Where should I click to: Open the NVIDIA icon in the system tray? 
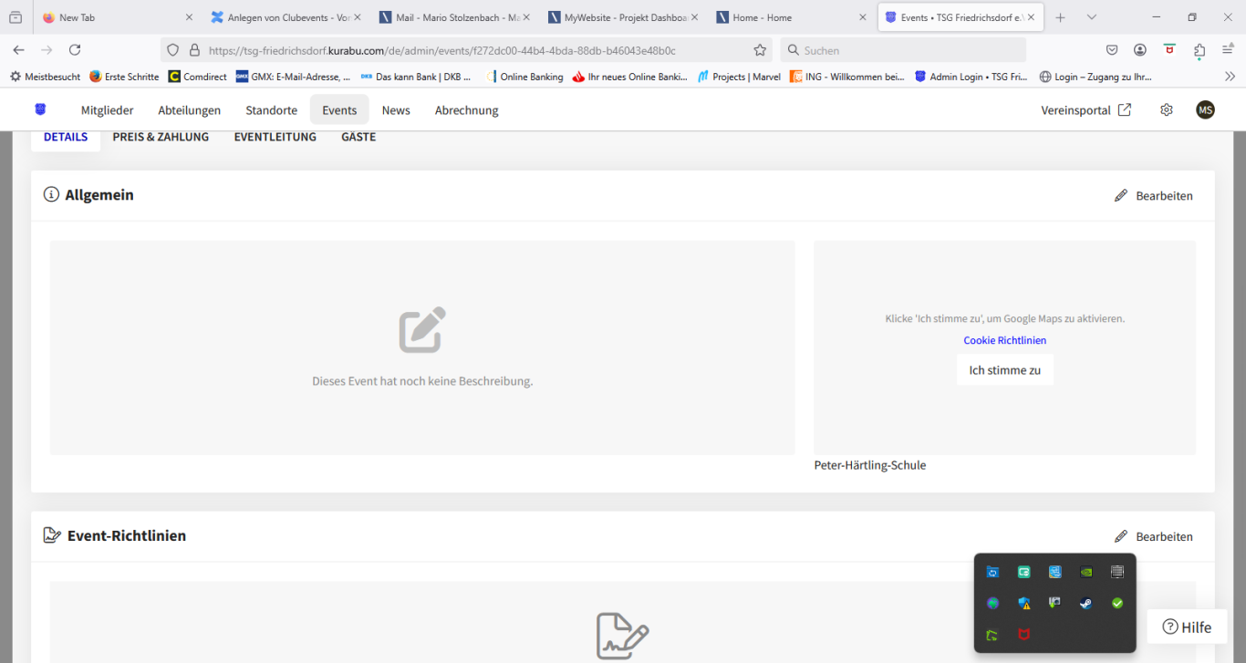tap(1085, 572)
